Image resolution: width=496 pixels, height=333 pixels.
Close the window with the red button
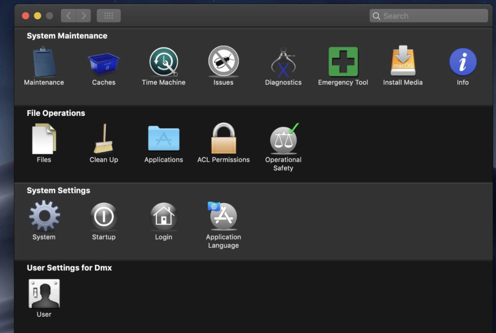[x=26, y=16]
